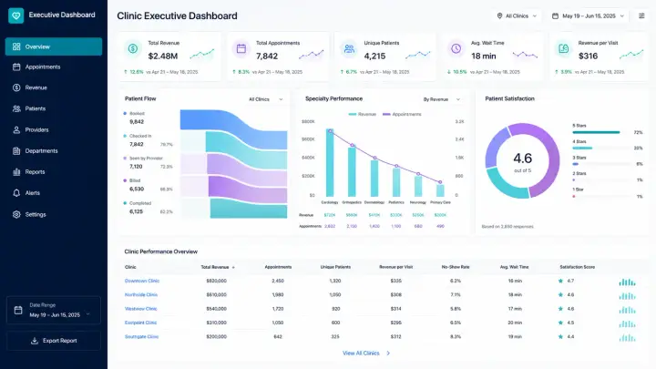Image resolution: width=656 pixels, height=369 pixels.
Task: Toggle the Revenue legend item in Specialty Performance
Action: tap(363, 114)
